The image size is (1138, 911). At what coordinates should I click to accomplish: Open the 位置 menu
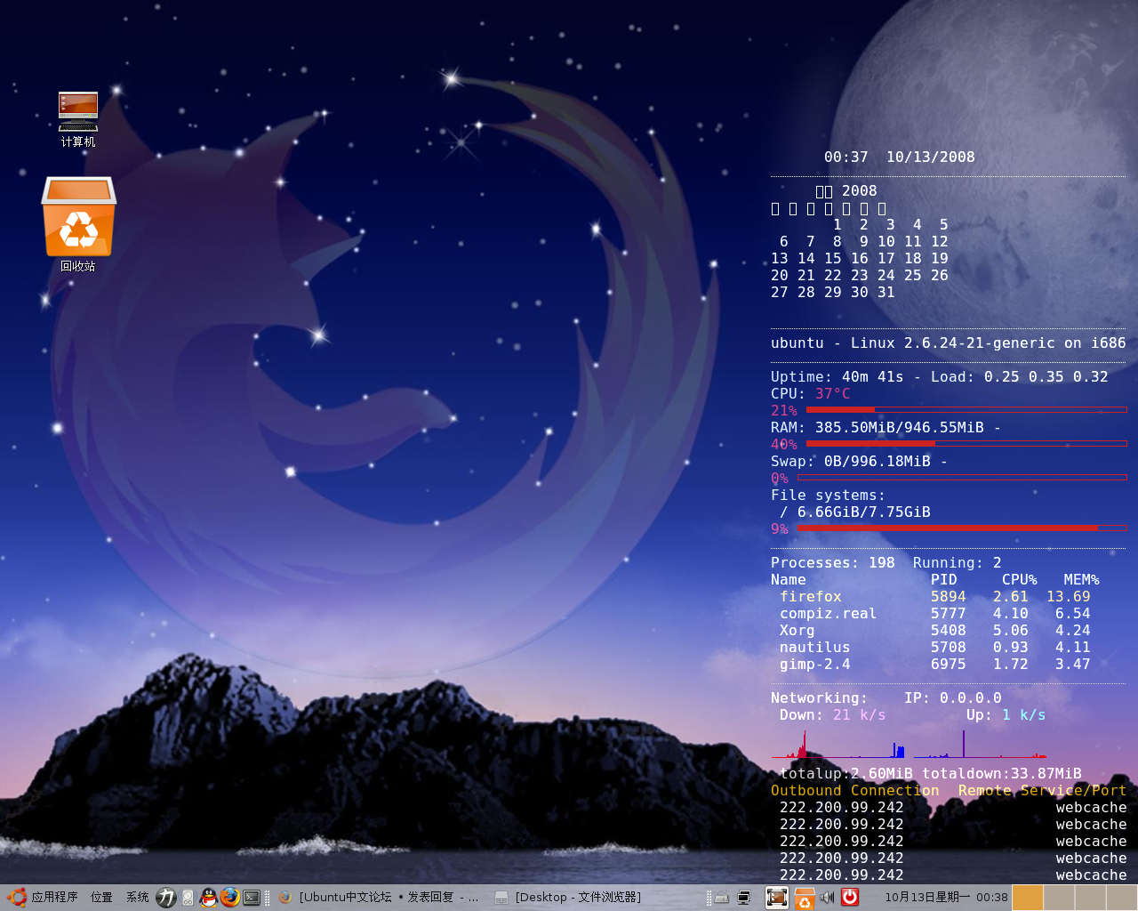coord(101,897)
